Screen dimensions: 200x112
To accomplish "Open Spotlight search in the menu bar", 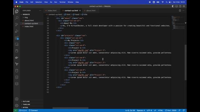I will pos(167,2).
